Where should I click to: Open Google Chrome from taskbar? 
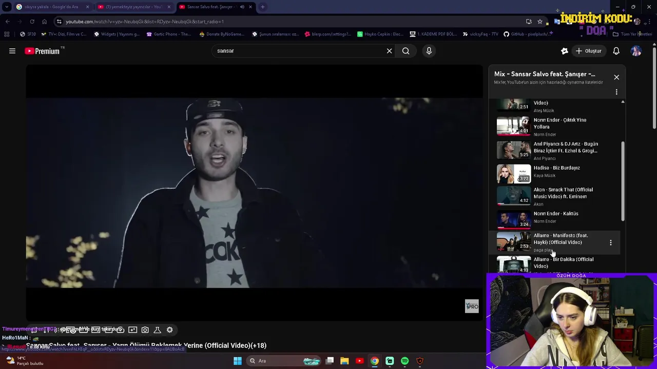click(x=375, y=361)
